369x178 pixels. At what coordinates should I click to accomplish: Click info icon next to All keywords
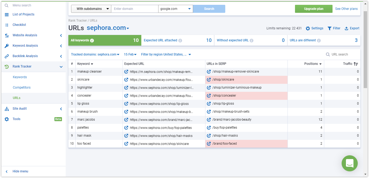[x=92, y=41]
